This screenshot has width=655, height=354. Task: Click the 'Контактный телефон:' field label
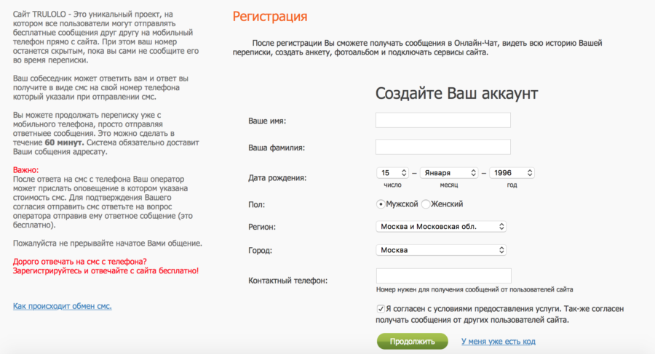pyautogui.click(x=287, y=280)
